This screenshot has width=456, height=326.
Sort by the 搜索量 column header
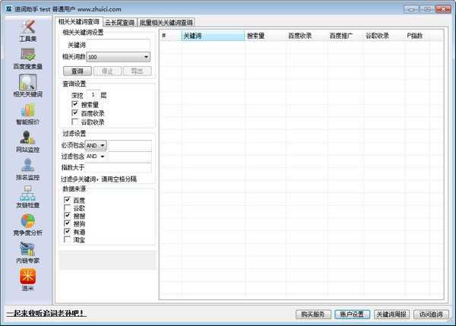click(265, 36)
